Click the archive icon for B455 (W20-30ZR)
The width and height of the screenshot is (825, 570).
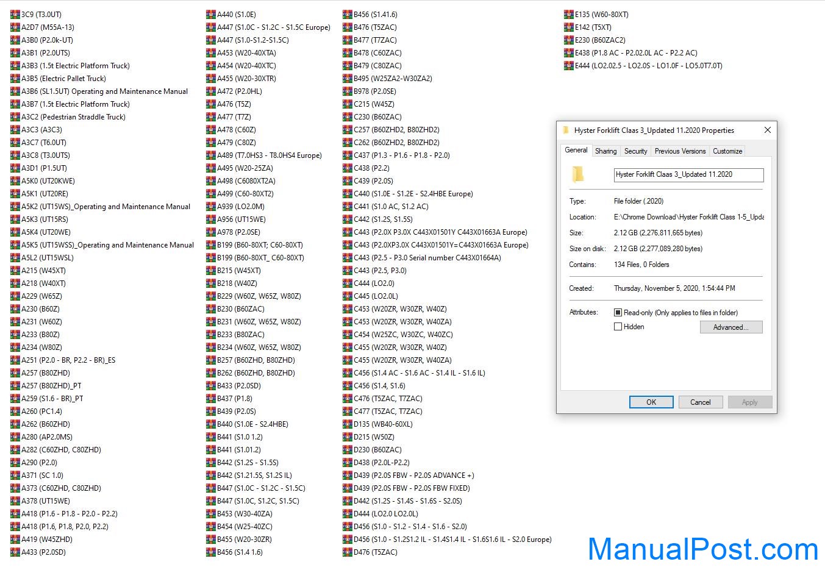[x=211, y=539]
